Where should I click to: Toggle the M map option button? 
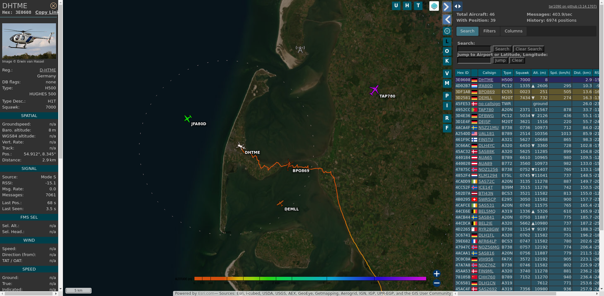(x=447, y=83)
